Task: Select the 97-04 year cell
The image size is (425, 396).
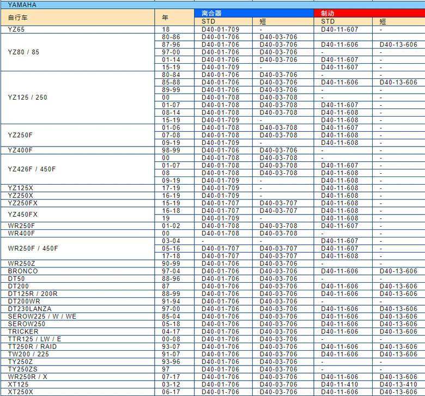Action: [x=174, y=271]
